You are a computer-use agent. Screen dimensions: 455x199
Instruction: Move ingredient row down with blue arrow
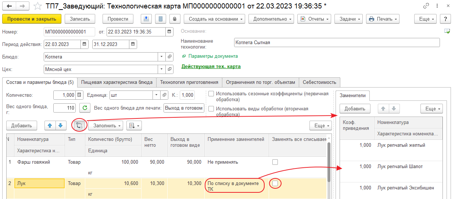(61, 125)
